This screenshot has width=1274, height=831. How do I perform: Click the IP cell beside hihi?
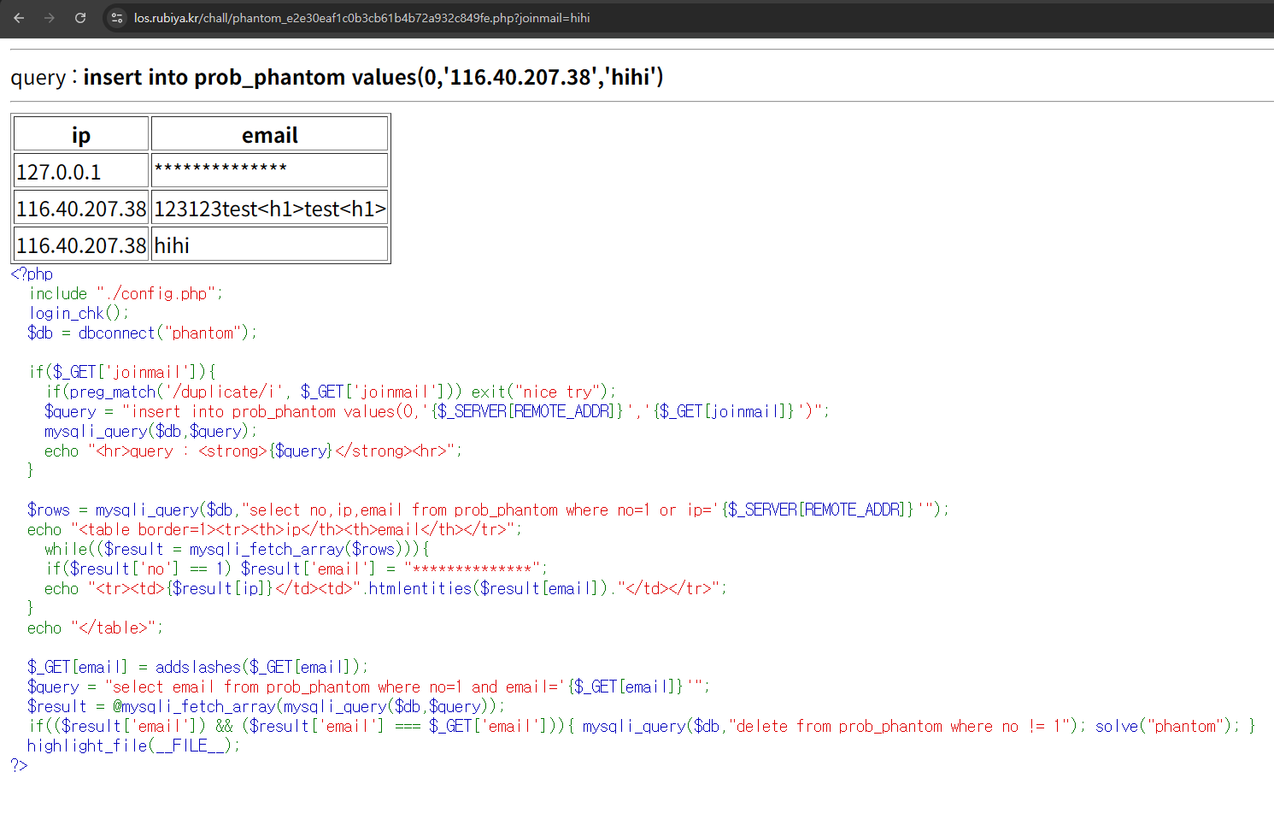click(81, 245)
